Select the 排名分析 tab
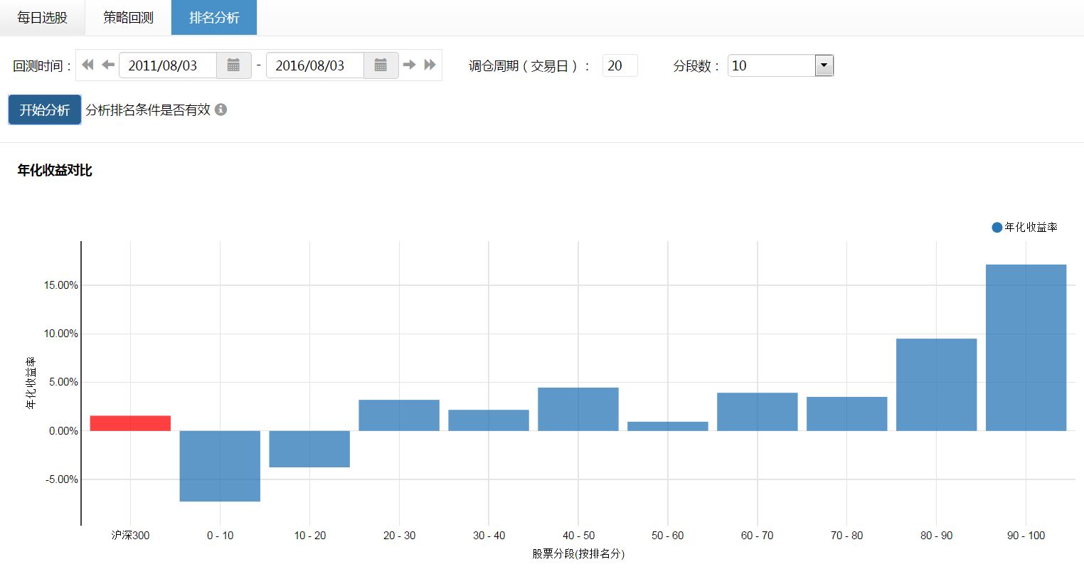1084x584 pixels. [214, 18]
